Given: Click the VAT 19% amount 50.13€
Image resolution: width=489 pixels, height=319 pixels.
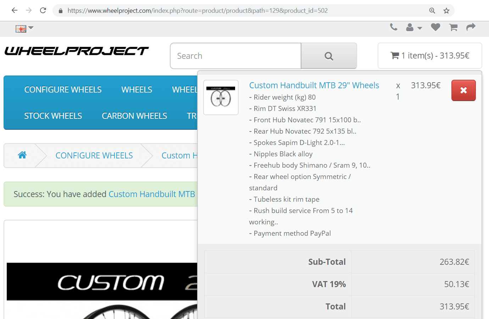Looking at the screenshot, I should click(x=457, y=284).
